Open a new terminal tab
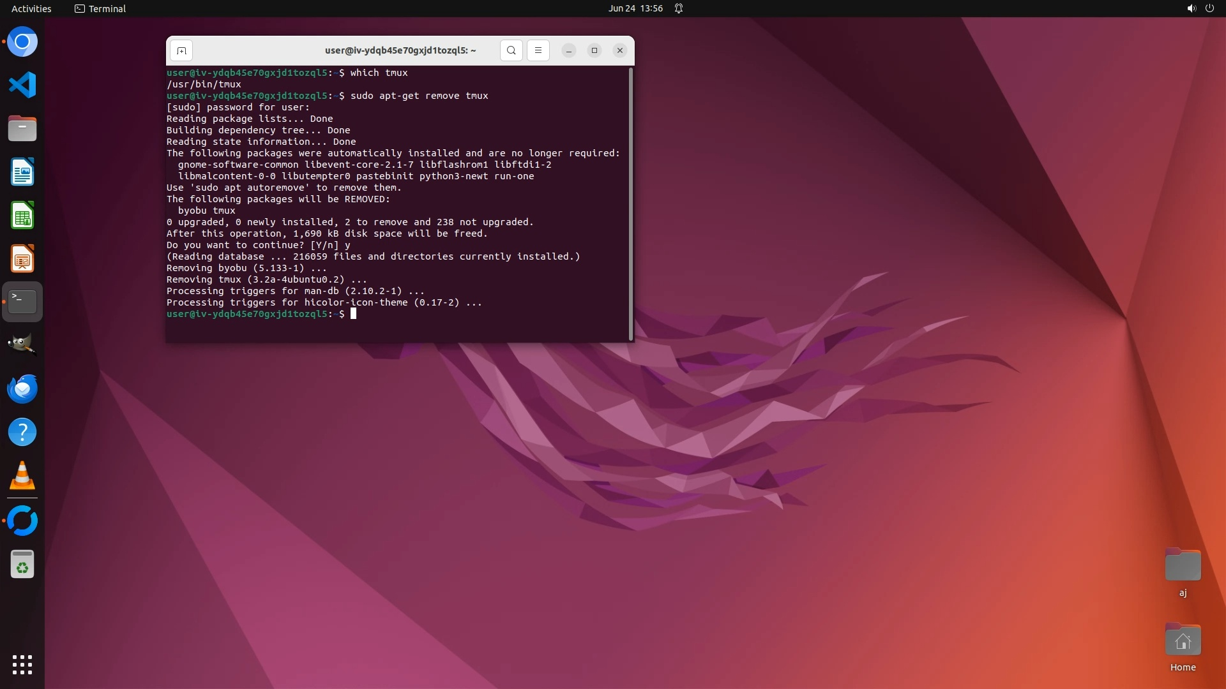 181,50
